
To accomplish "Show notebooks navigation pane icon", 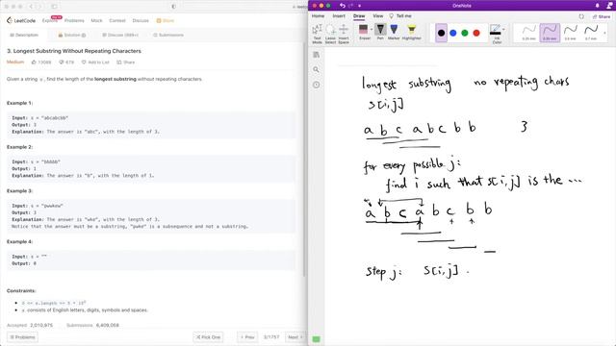I will click(x=317, y=55).
